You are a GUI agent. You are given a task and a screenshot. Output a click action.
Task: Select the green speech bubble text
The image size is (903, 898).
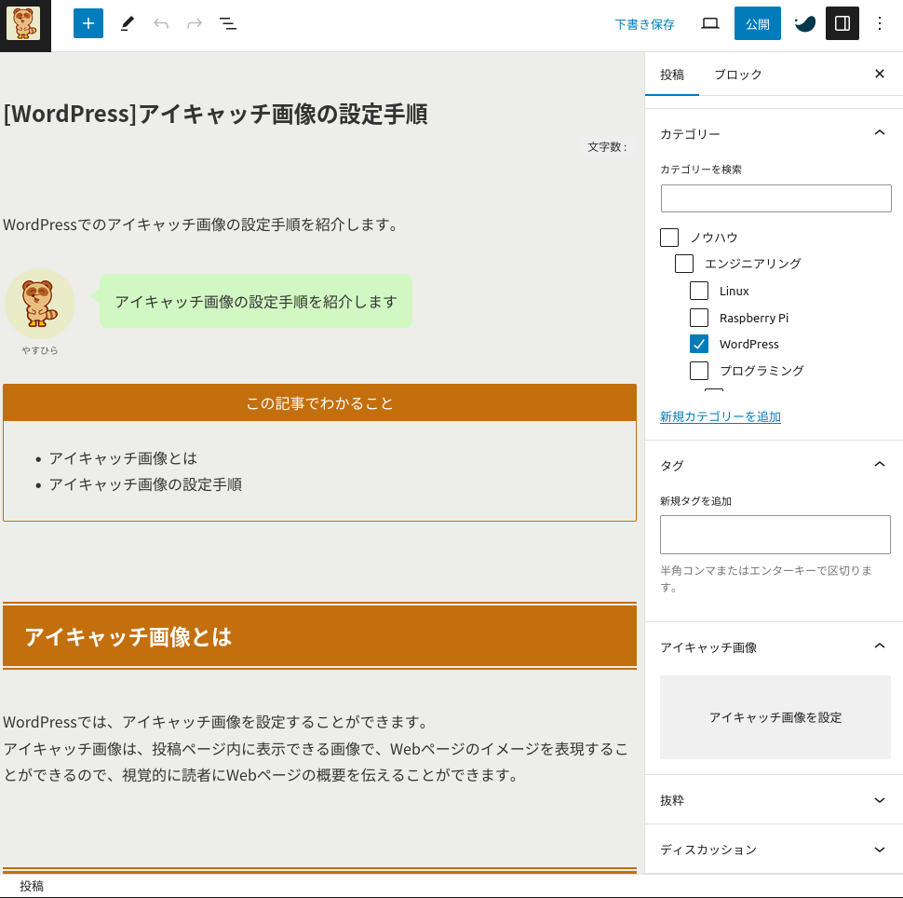[x=256, y=302]
